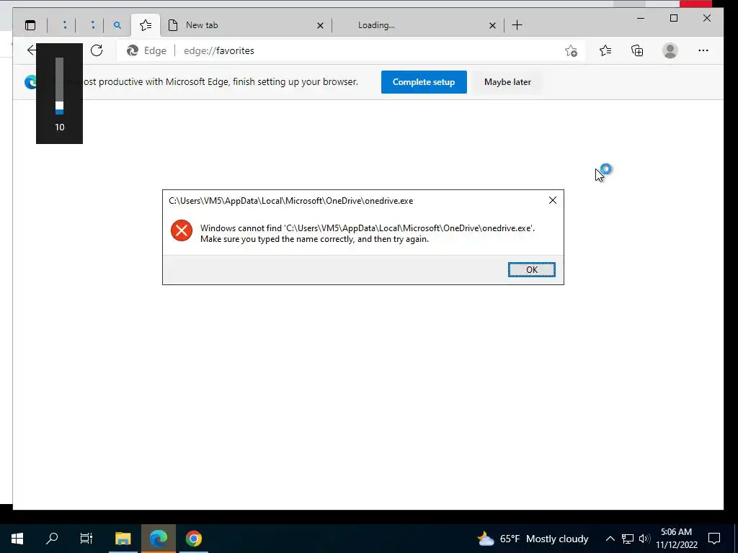738x553 pixels.
Task: Switch to the pinned tab with magnifier icon
Action: [x=117, y=25]
